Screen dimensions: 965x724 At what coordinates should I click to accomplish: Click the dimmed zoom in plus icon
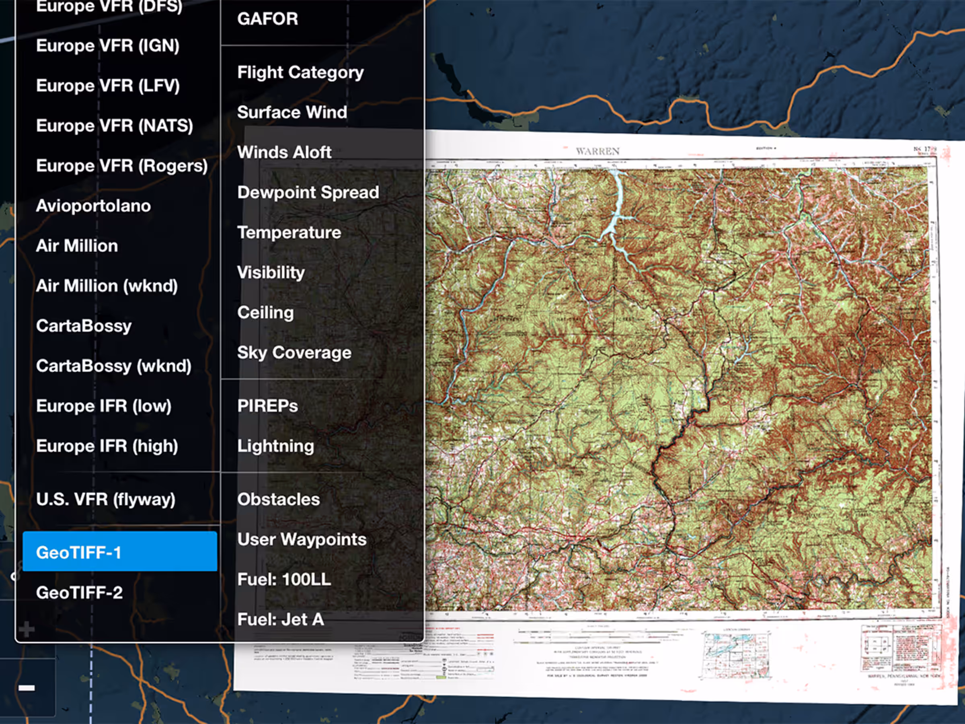coord(27,629)
